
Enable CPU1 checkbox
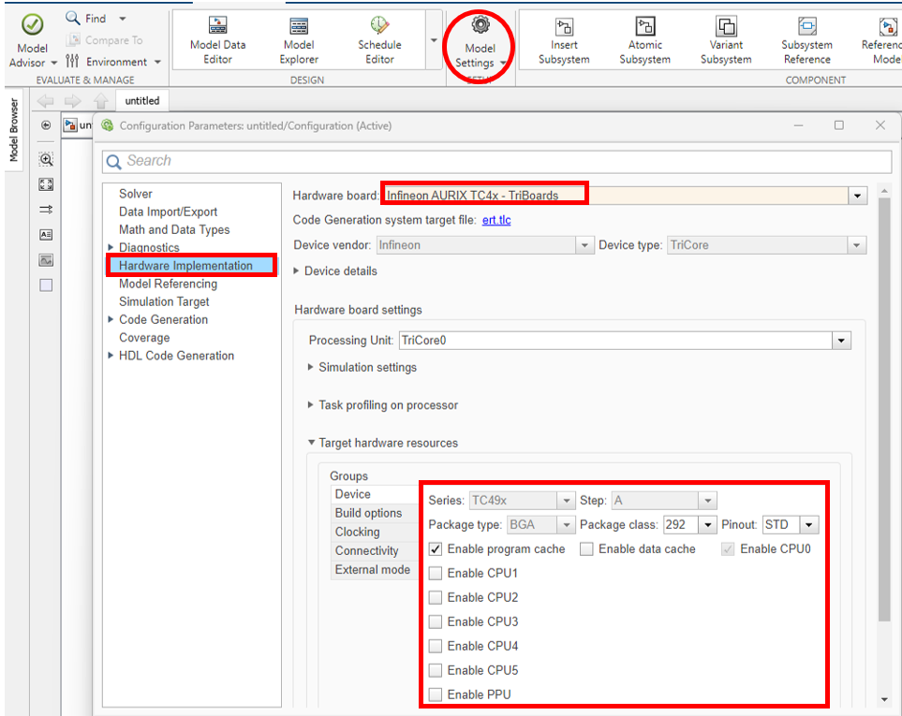point(436,573)
